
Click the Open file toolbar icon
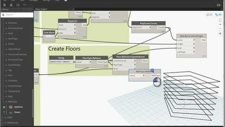pos(11,5)
